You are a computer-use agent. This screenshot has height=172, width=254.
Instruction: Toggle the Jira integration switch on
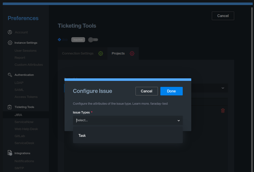click(93, 40)
